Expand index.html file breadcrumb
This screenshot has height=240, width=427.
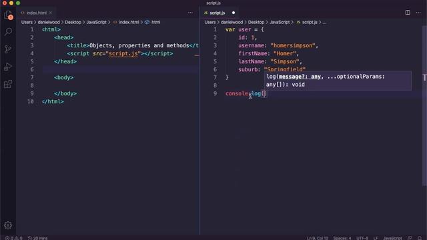point(126,22)
